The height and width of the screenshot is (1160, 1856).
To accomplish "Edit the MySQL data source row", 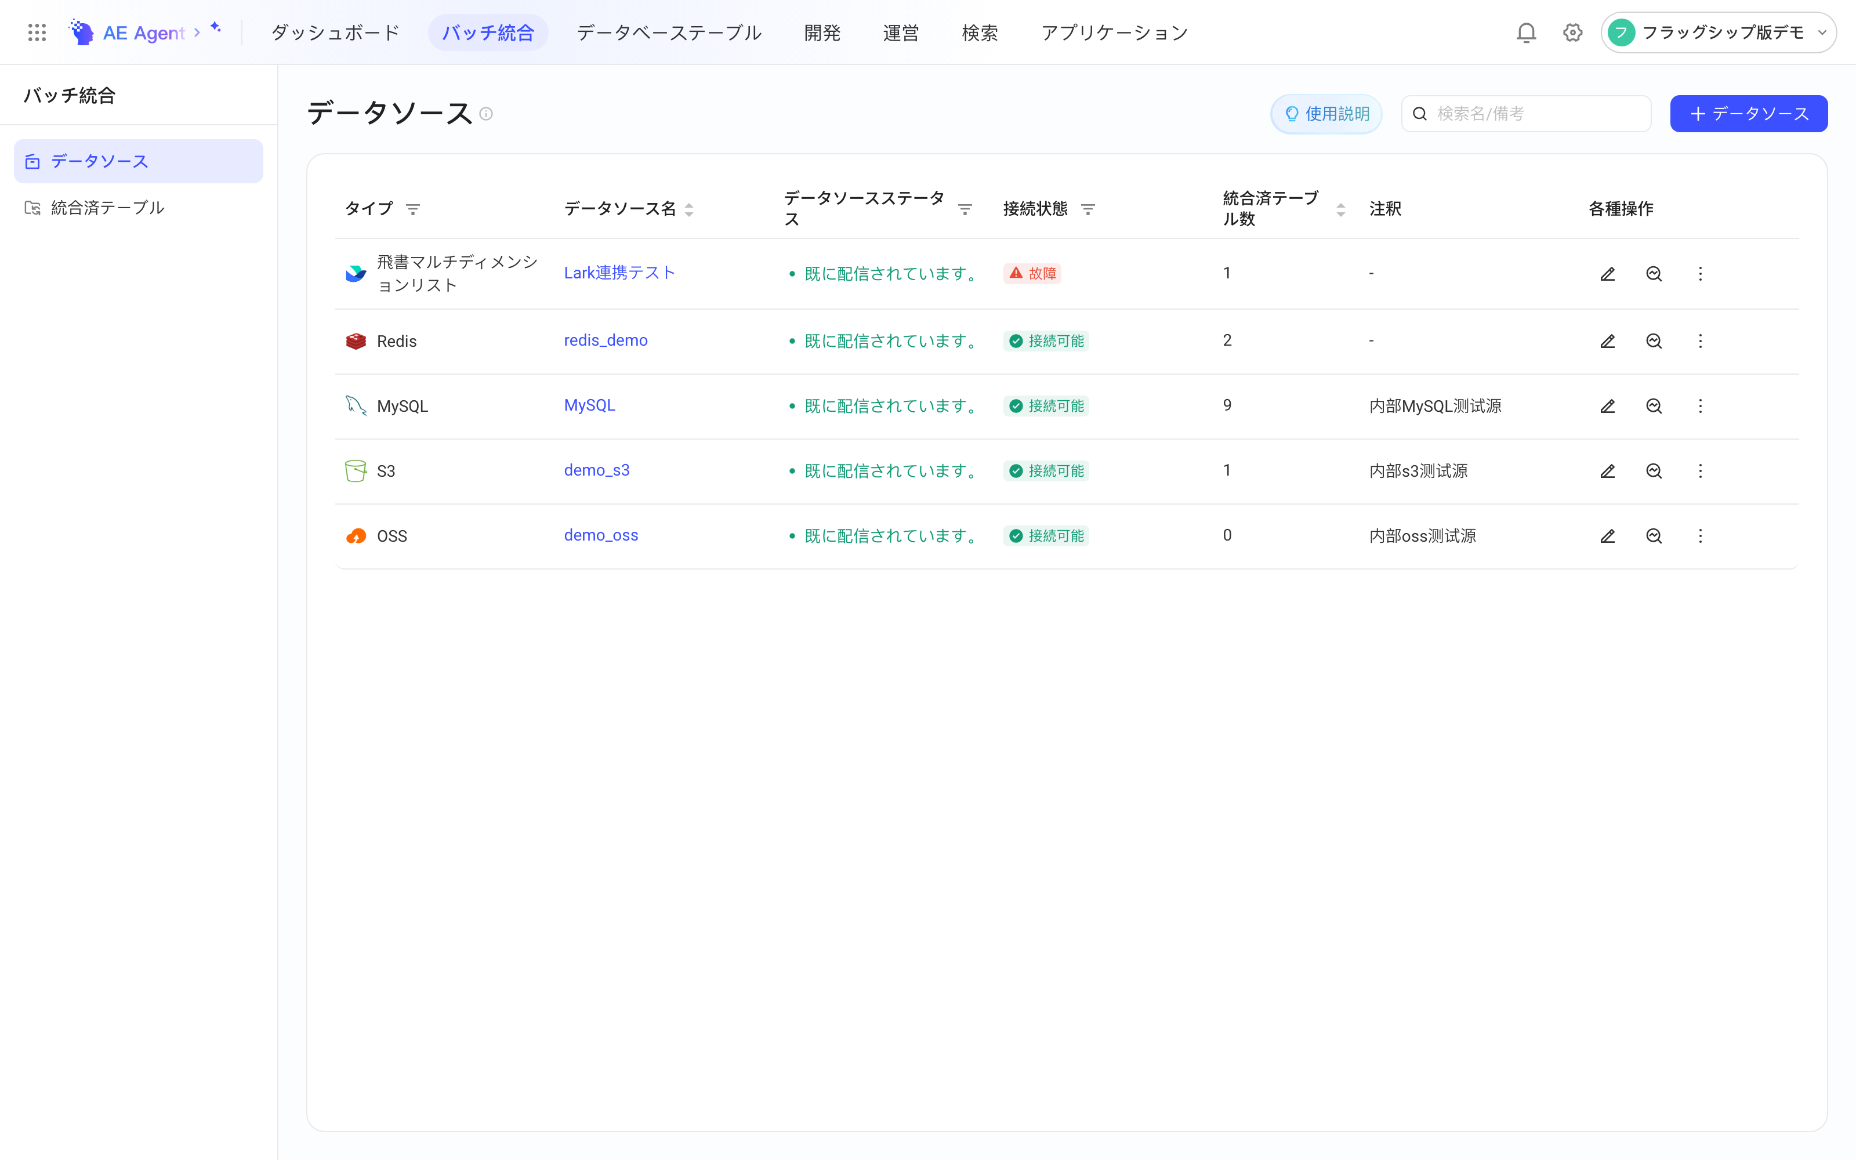I will (x=1608, y=407).
